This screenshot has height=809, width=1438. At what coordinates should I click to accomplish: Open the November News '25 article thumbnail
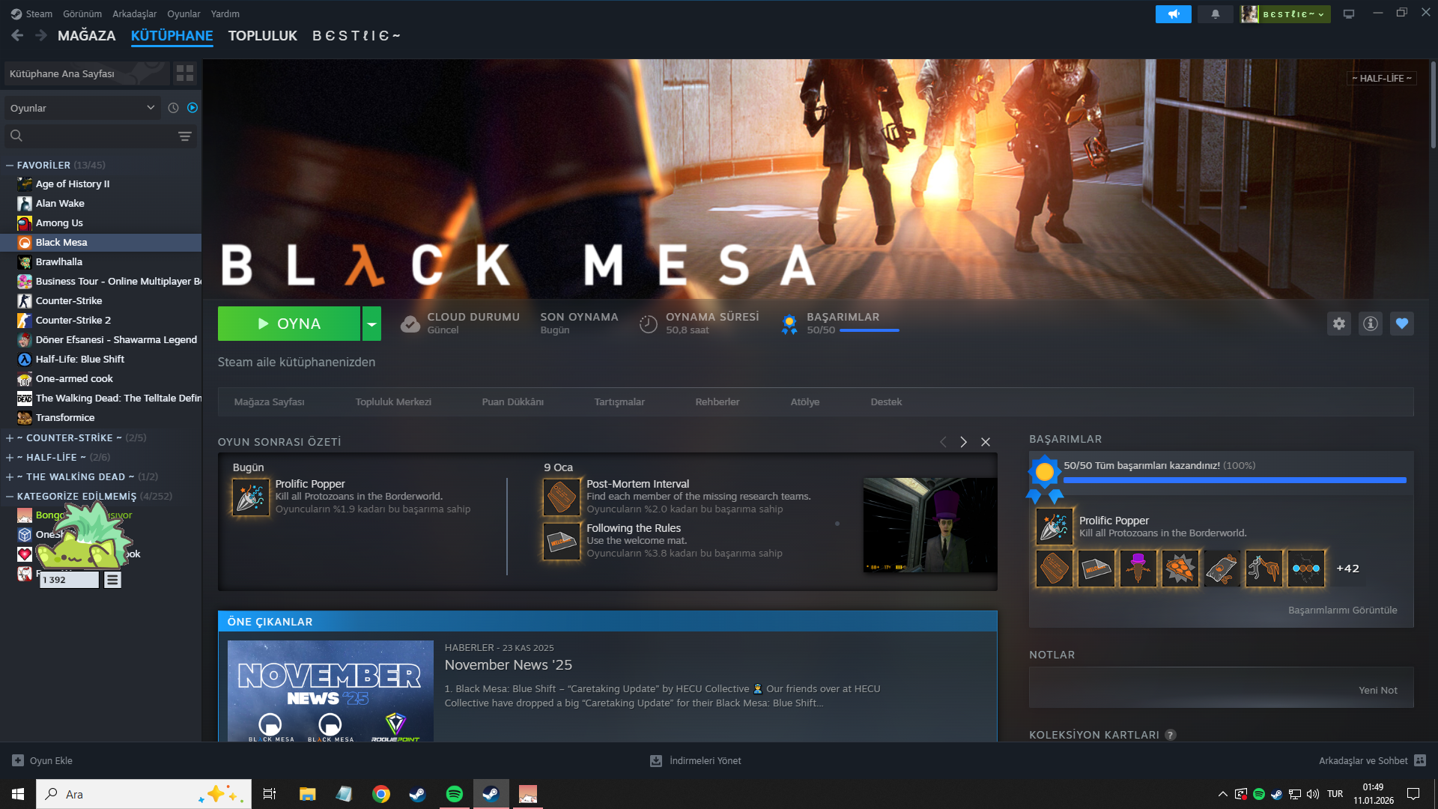tap(330, 691)
